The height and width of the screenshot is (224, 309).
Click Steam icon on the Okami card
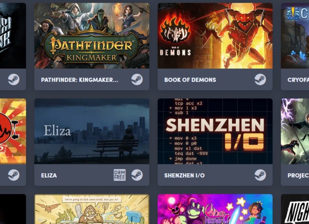point(14,175)
